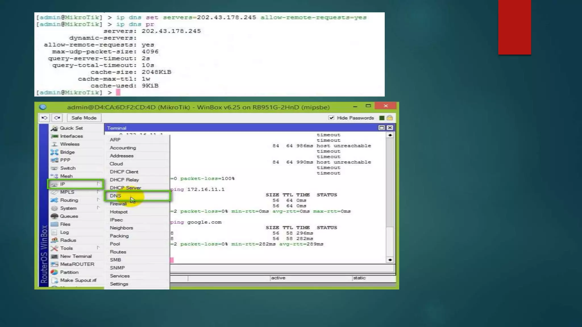Screen dimensions: 582x327
Task: Maximize the Terminal panel window
Action: (x=381, y=128)
